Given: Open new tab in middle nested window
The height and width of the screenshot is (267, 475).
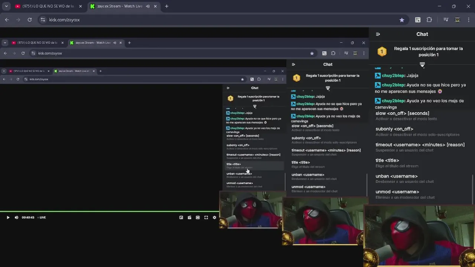Looking at the screenshot, I should pos(129,43).
